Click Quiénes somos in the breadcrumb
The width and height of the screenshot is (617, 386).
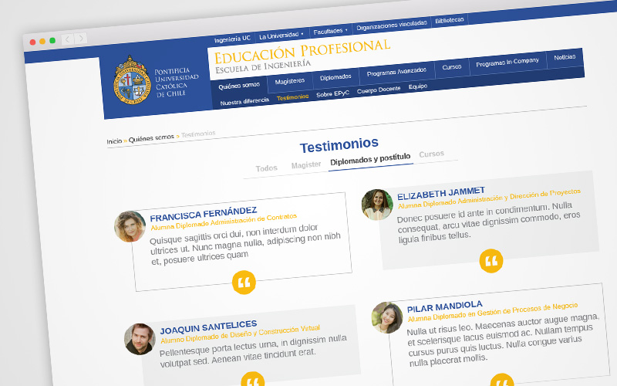[151, 138]
